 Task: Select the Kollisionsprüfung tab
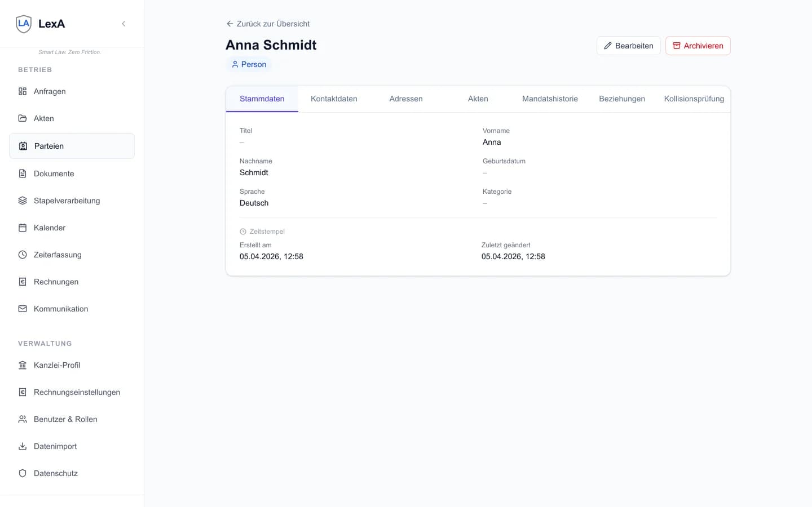click(694, 99)
